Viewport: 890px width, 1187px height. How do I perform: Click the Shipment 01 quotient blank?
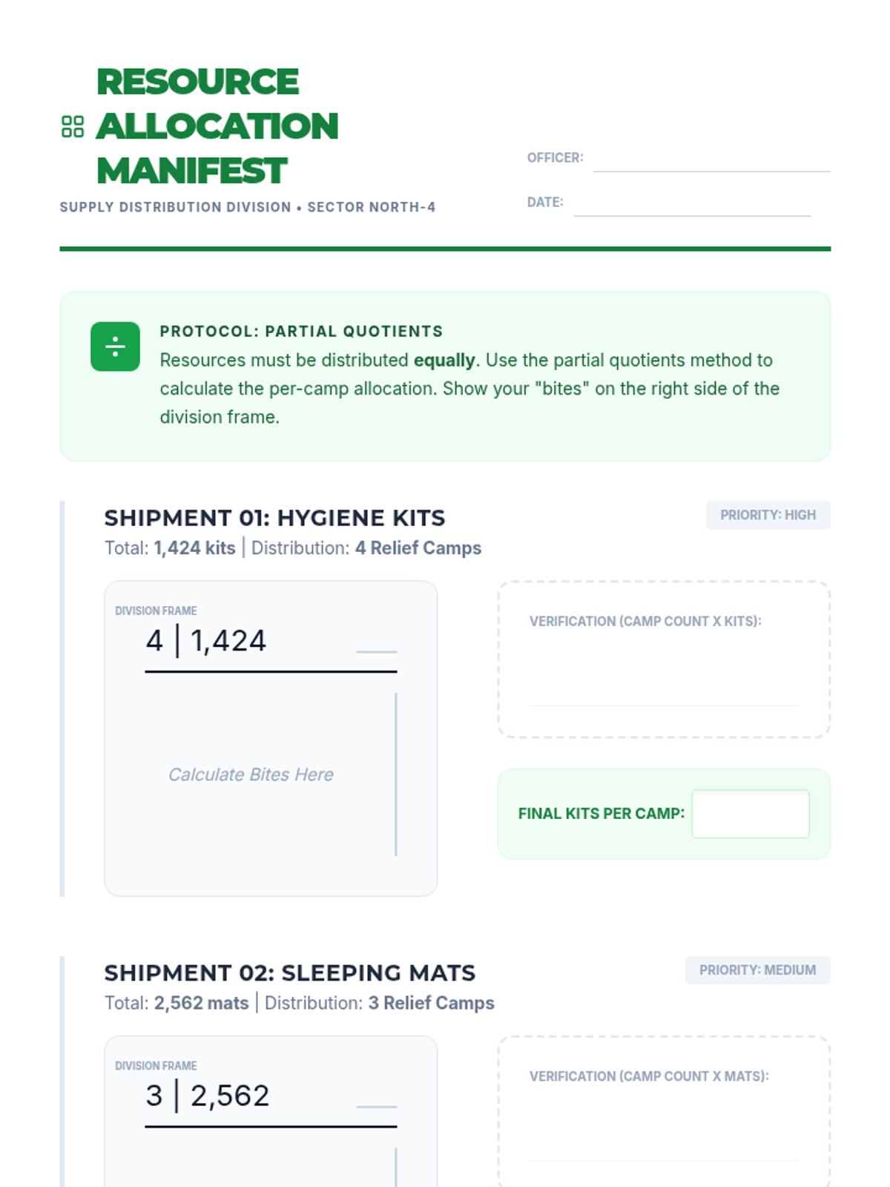(x=376, y=642)
